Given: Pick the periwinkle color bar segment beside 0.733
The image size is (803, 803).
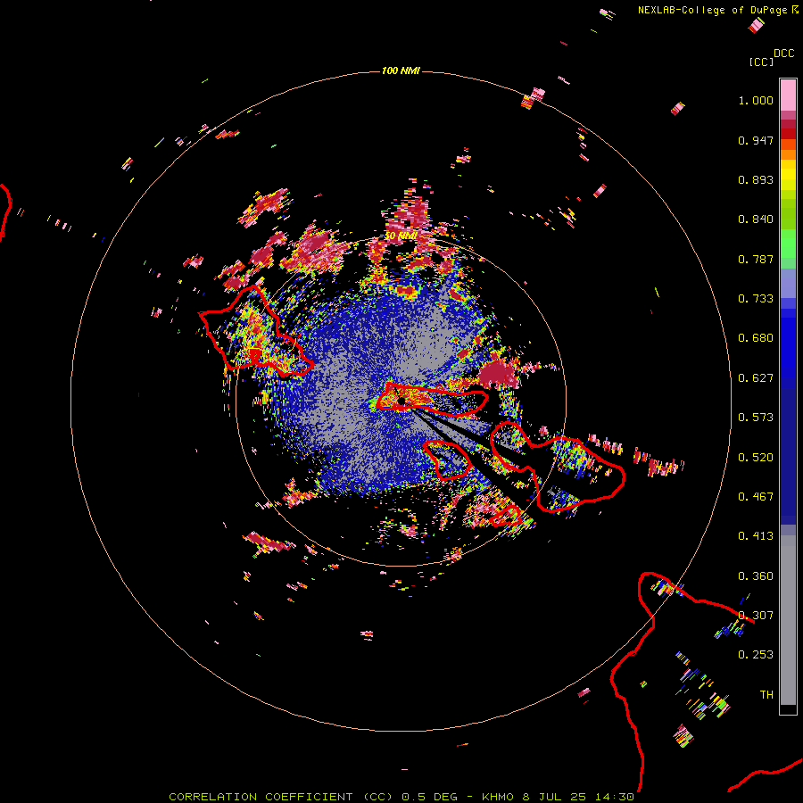Looking at the screenshot, I should coord(788,283).
